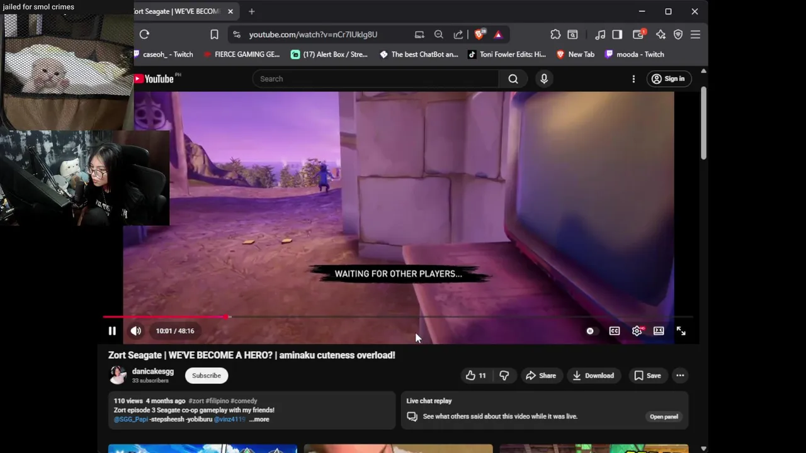This screenshot has height=453, width=806.
Task: Toggle the browser sidebar panel icon
Action: coord(617,35)
